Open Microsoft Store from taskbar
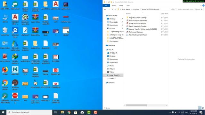 click(76, 112)
